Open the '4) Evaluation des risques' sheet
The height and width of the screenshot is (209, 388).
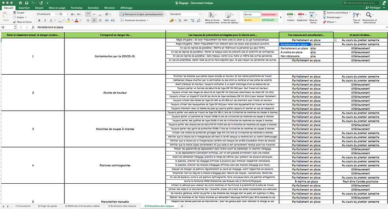(x=122, y=206)
